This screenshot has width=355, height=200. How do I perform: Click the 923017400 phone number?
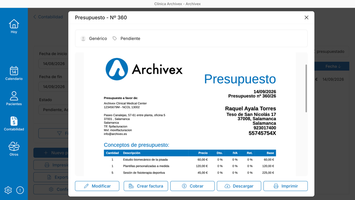point(265,128)
